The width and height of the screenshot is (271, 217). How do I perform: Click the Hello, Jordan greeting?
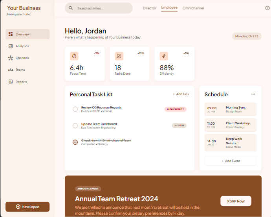coord(86,31)
